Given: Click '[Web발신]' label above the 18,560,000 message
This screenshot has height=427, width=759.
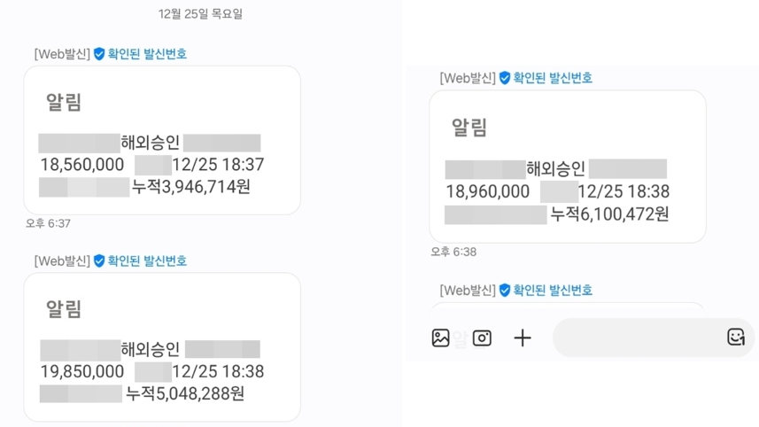Looking at the screenshot, I should click(x=62, y=54).
